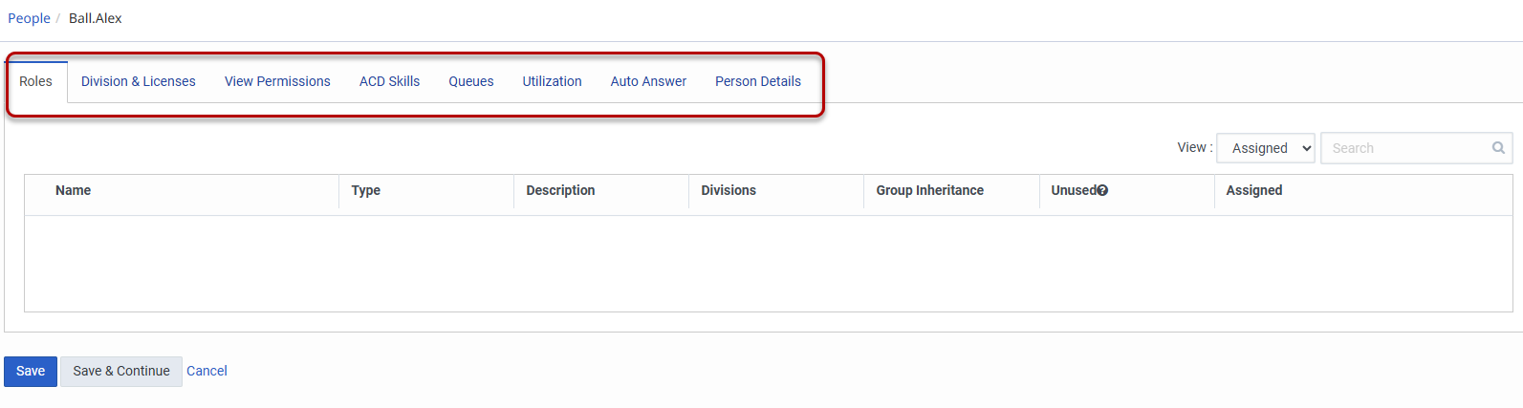Click the Group Inheritance column header
Viewport: 1523px width, 408px height.
(929, 190)
